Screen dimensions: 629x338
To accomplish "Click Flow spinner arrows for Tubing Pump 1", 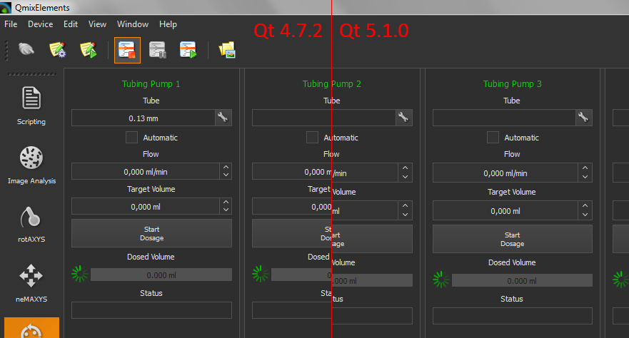I will point(226,171).
